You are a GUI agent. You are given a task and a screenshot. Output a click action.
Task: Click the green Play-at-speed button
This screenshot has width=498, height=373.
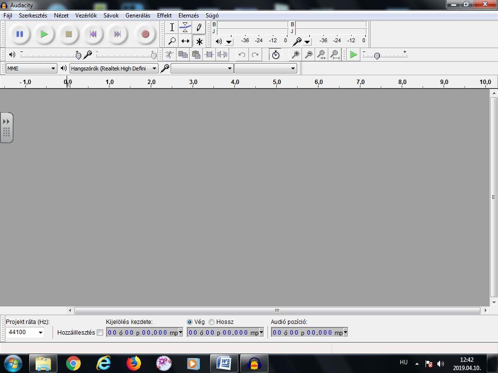coord(353,54)
